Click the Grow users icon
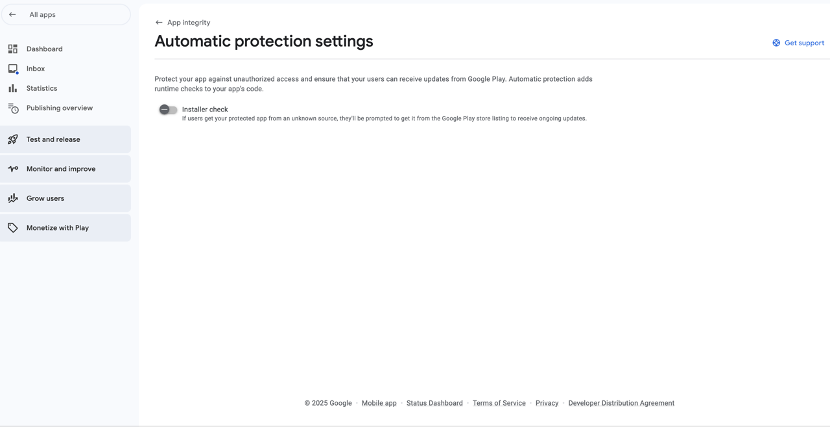The image size is (830, 427). click(13, 198)
